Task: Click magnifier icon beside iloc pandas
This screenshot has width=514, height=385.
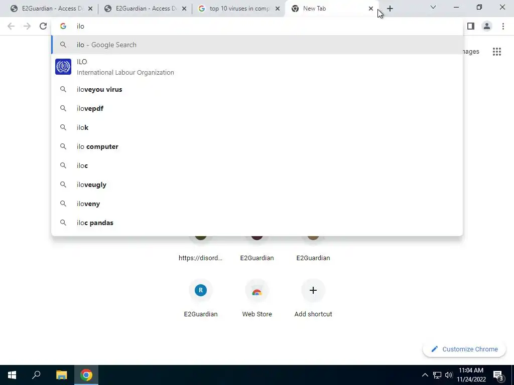Action: tap(63, 223)
